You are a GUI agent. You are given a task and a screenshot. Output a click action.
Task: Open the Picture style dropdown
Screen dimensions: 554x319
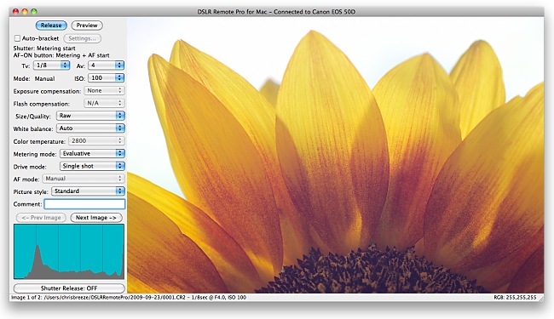pos(88,191)
